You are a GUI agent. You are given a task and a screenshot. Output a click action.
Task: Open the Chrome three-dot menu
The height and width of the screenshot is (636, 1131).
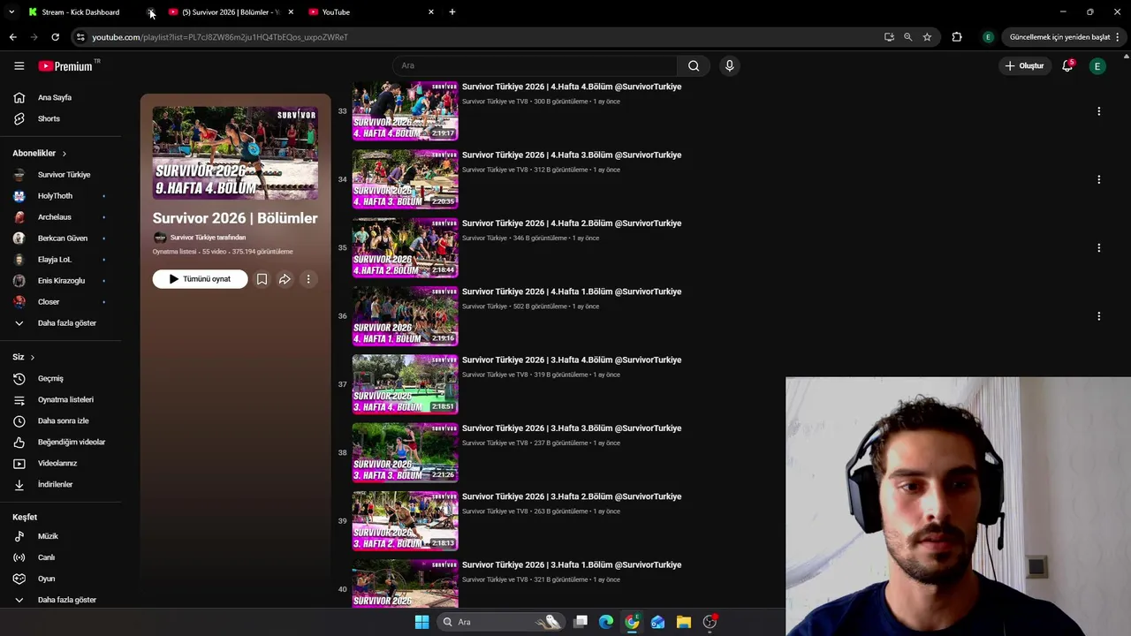point(1118,37)
